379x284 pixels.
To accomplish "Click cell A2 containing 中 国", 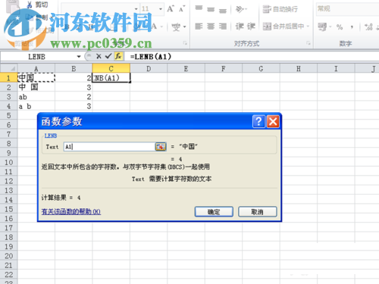I will pos(36,87).
